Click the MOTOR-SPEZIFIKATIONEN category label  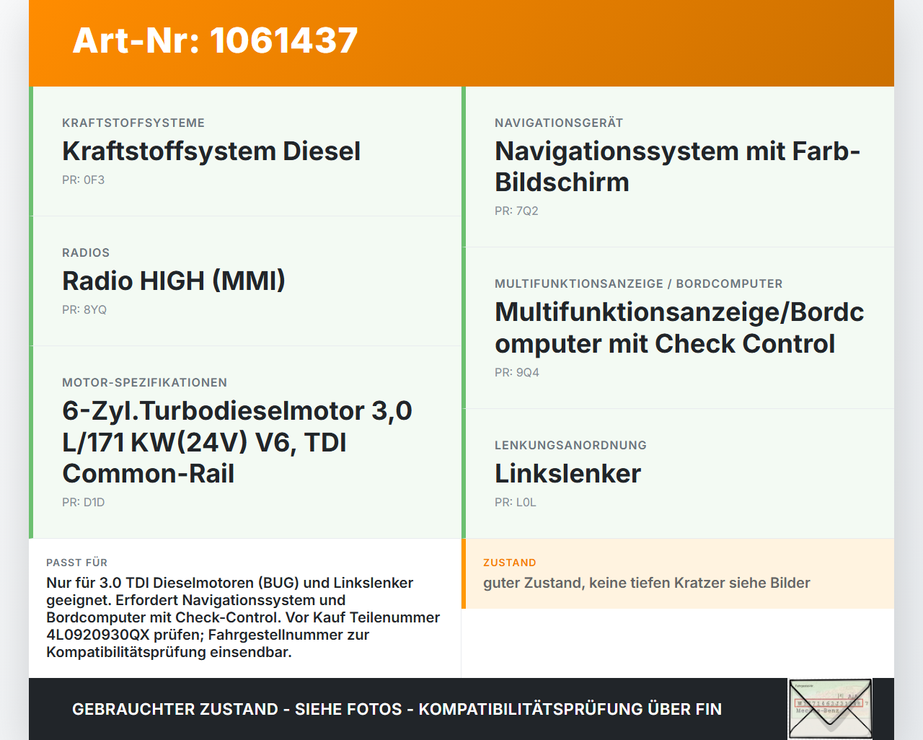144,383
